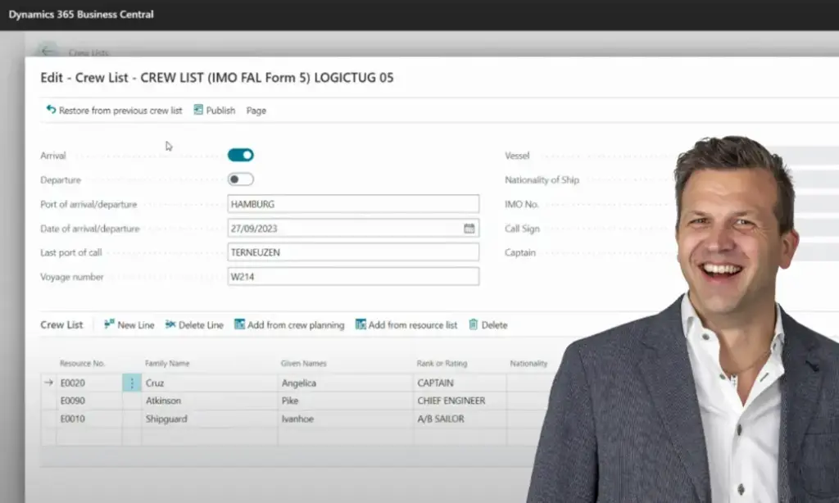839x503 pixels.
Task: Click the Add from crew planning icon
Action: tap(239, 324)
